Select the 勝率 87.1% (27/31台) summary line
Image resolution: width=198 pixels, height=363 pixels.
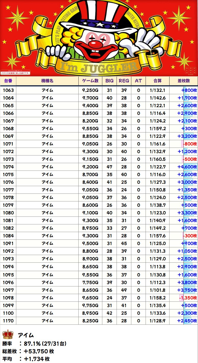tap(35, 344)
